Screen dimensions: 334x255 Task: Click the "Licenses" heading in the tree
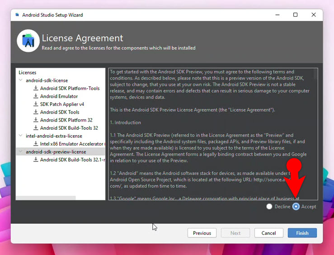click(27, 73)
